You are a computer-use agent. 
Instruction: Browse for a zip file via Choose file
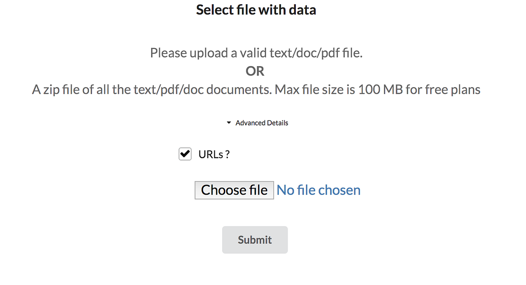click(x=234, y=190)
